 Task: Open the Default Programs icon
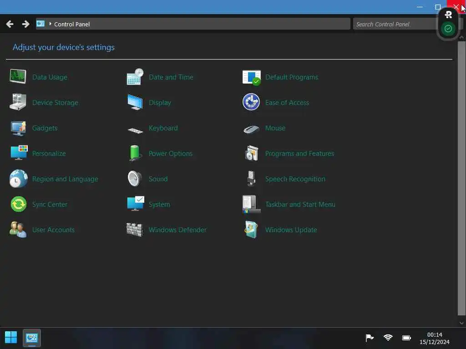(x=251, y=77)
